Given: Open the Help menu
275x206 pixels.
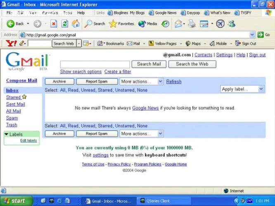Looking at the screenshot, I should 81,13.
